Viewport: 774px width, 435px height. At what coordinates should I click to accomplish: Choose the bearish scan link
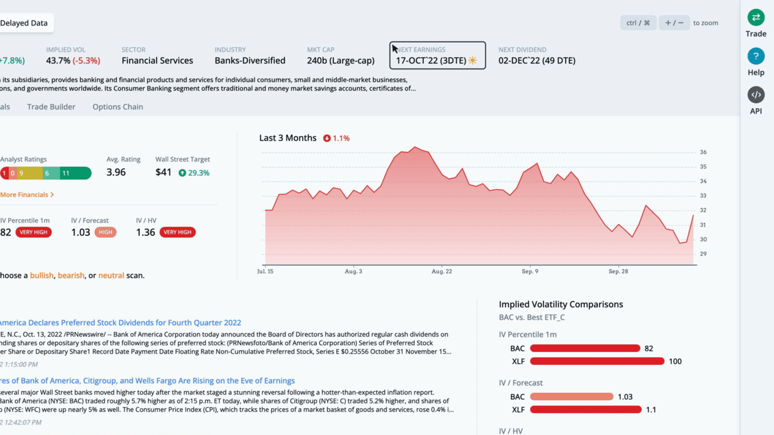tap(71, 275)
